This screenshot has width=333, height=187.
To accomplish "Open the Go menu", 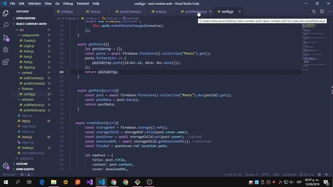I will [57, 4].
